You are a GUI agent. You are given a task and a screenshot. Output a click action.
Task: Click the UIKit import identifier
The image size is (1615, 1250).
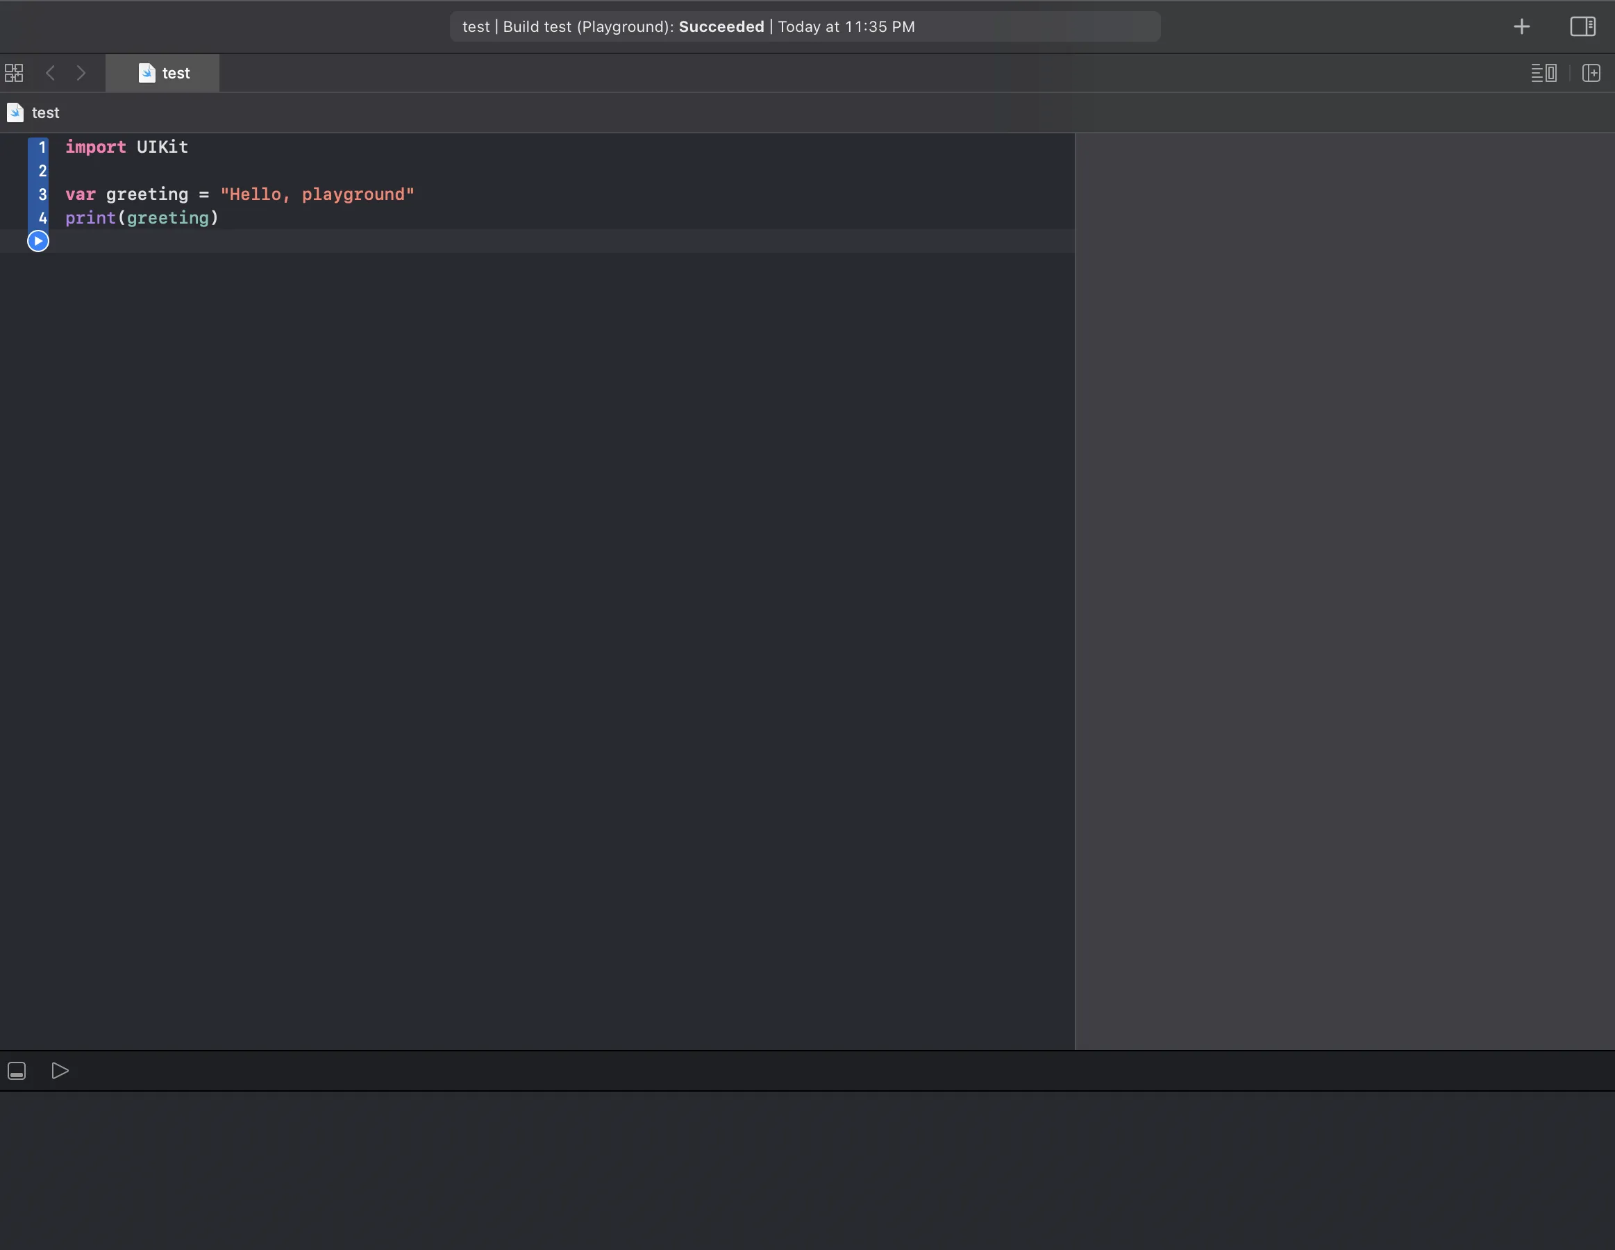coord(162,147)
